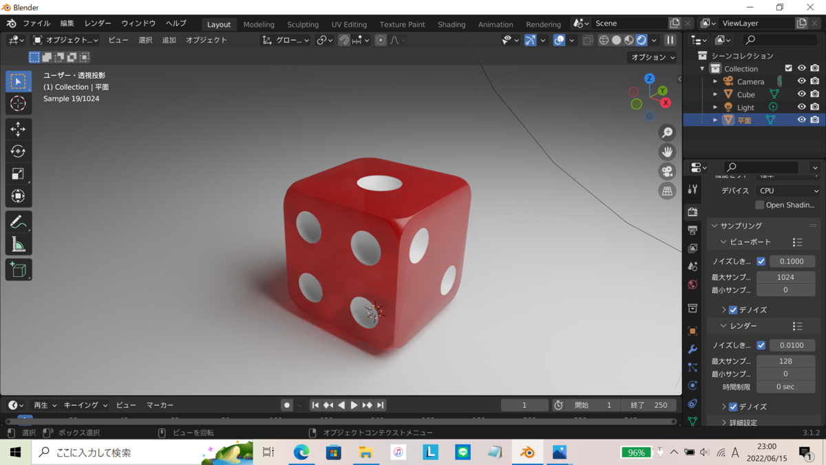Enable Open Shading Language checkbox
The image size is (826, 465).
[x=760, y=205]
